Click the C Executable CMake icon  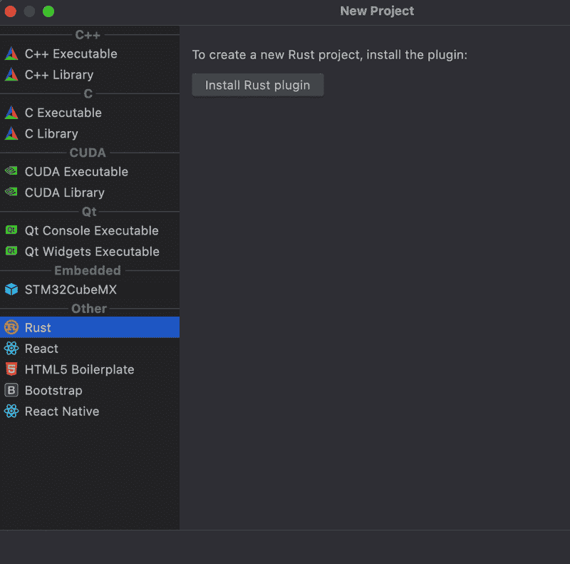click(x=11, y=113)
